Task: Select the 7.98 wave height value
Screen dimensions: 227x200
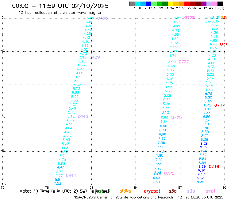Action: [160, 155]
